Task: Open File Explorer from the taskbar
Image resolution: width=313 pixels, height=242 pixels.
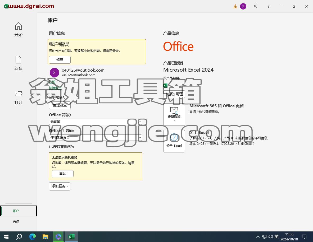Action: [46, 237]
